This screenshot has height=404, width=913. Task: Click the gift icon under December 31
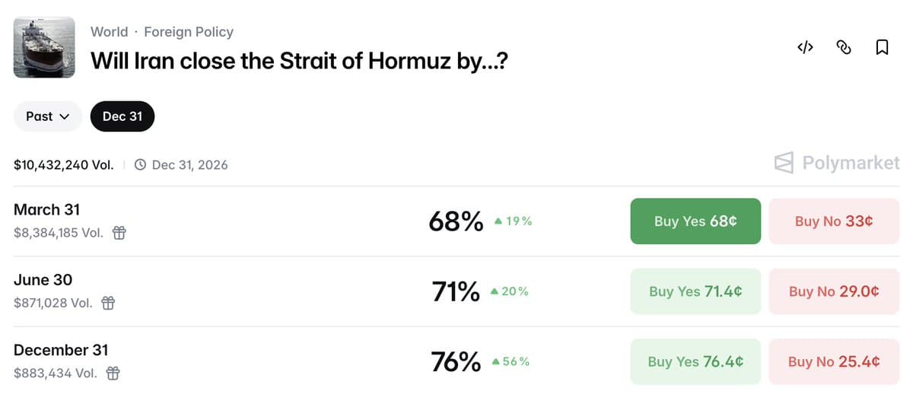click(113, 373)
